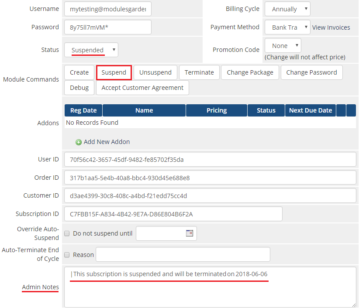Tick the Auto-Terminate End of Cycle checkbox
Screen dimensions: 359x308
(x=67, y=255)
